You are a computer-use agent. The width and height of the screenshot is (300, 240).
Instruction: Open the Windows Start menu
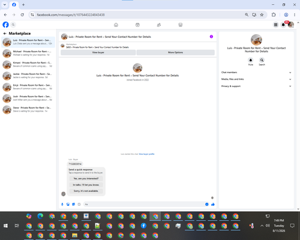5,226
